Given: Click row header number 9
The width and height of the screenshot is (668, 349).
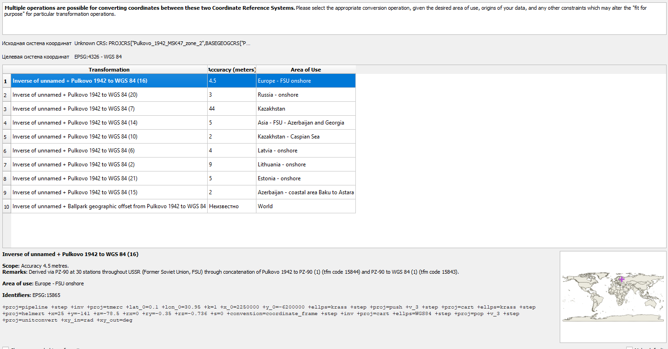Looking at the screenshot, I should pos(7,192).
